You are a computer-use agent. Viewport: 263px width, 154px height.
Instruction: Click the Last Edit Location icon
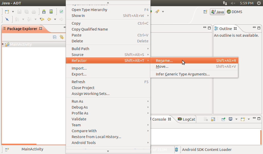42,19
